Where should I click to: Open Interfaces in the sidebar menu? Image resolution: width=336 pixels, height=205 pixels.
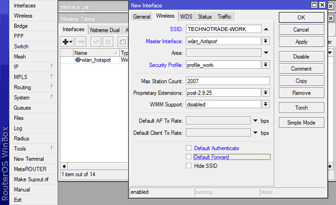(33, 5)
